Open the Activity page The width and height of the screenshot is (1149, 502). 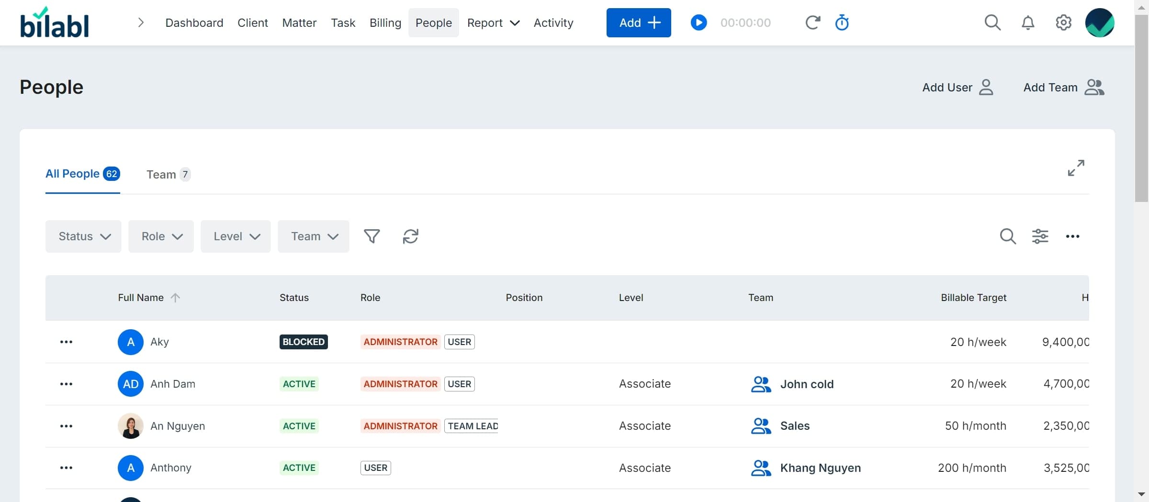(x=553, y=22)
